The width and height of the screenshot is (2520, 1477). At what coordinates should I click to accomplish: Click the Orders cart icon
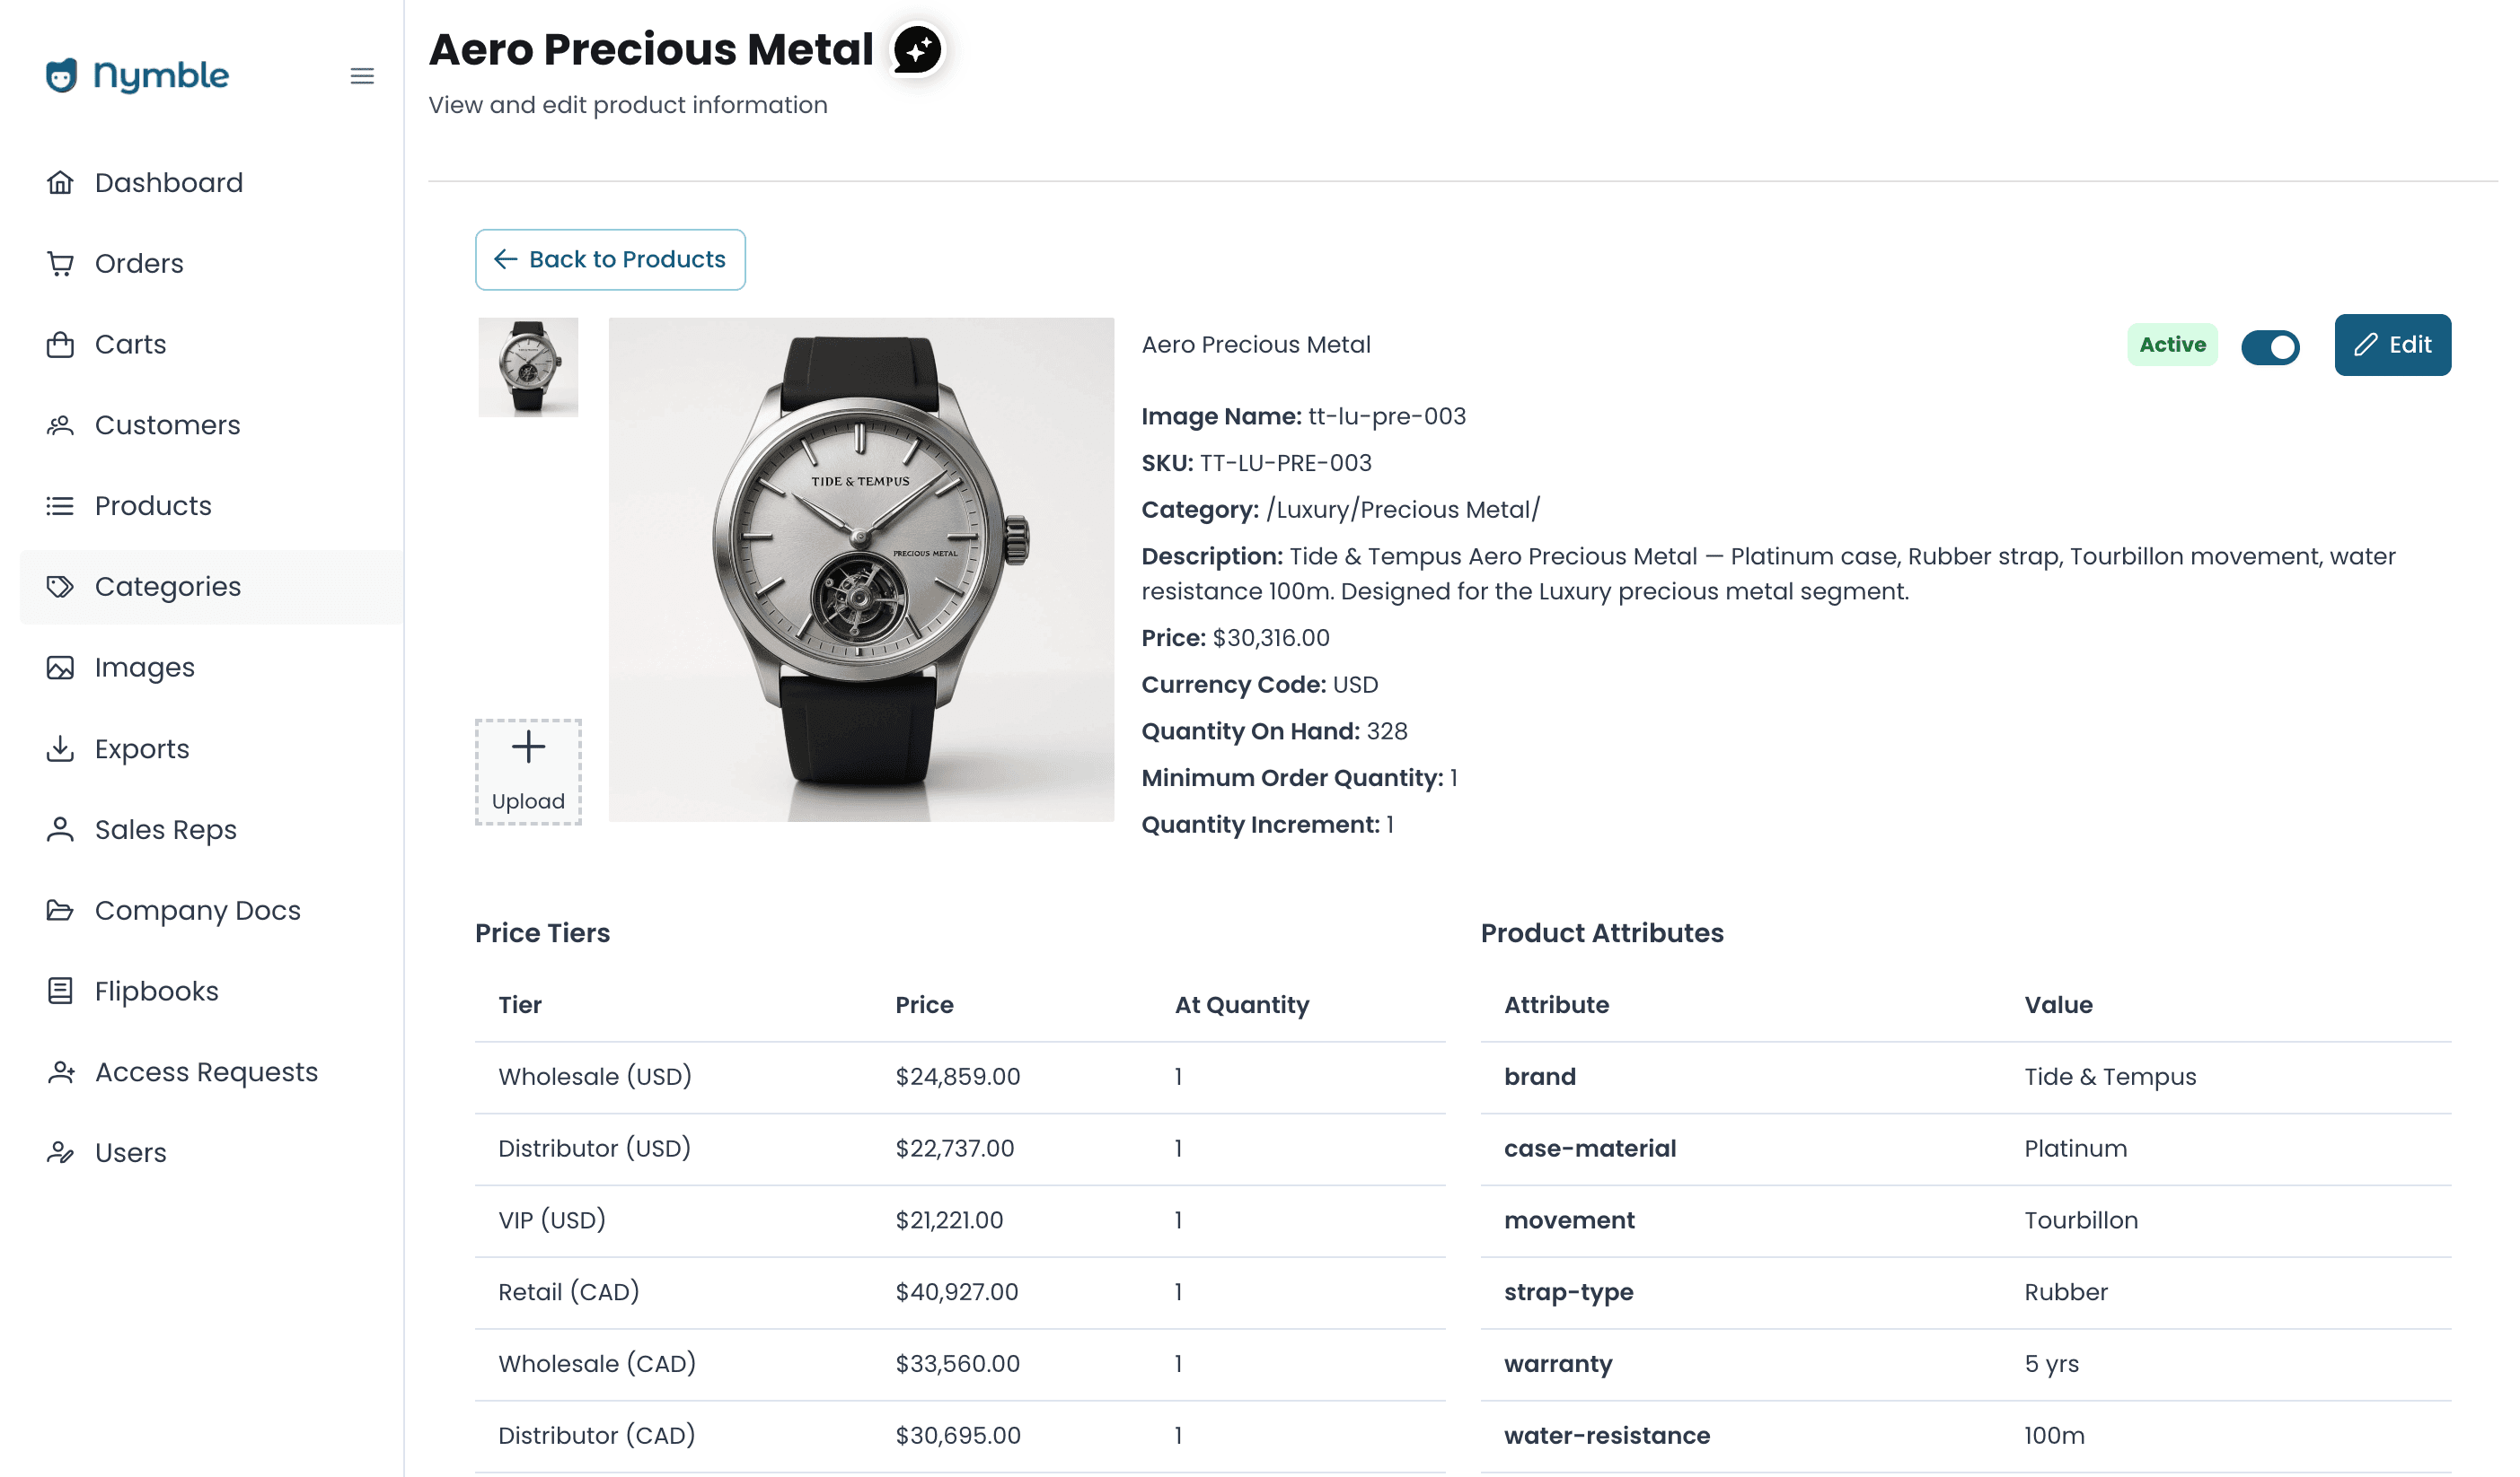[60, 264]
